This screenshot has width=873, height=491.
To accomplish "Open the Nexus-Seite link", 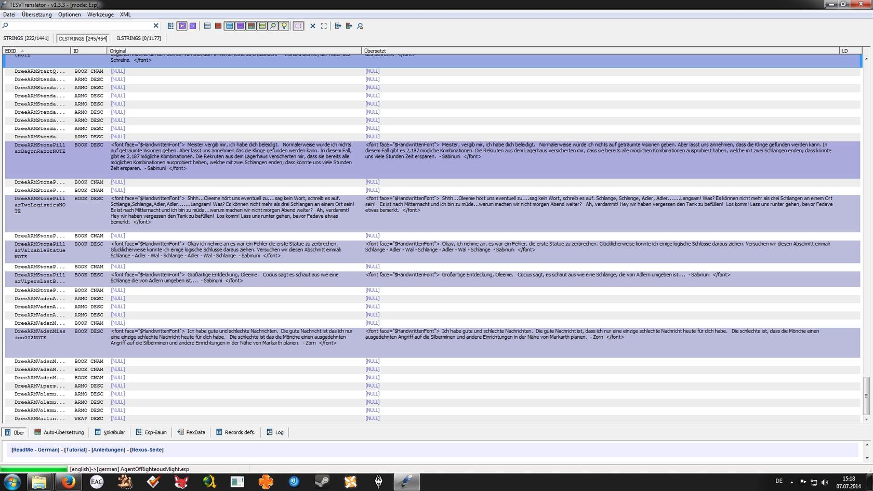I will tap(147, 450).
